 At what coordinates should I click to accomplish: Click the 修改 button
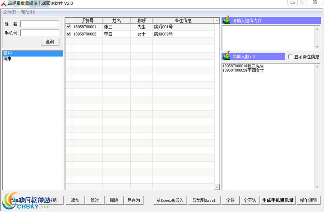pyautogui.click(x=95, y=200)
